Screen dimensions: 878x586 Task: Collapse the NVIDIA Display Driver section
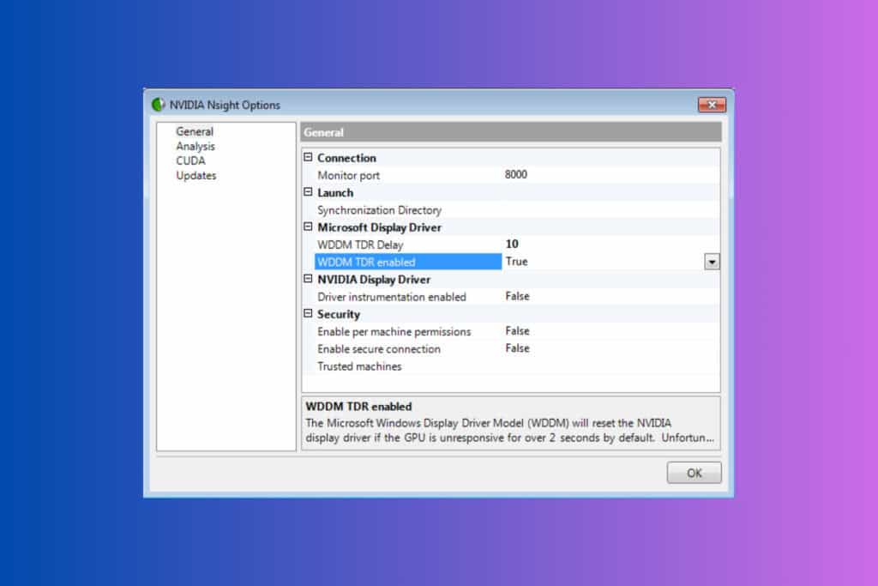(310, 279)
